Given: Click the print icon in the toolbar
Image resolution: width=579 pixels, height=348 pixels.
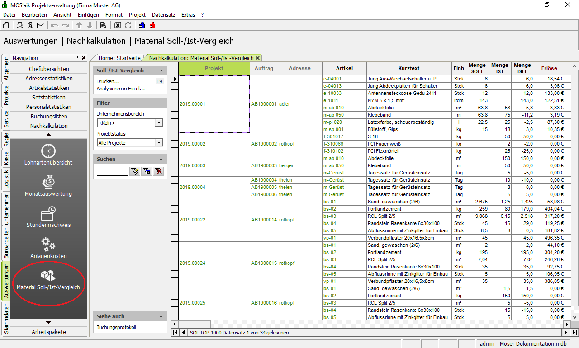Looking at the screenshot, I should coord(20,25).
